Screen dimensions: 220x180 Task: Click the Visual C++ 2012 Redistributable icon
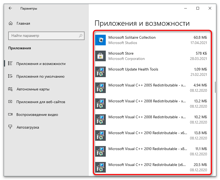coord(100,167)
